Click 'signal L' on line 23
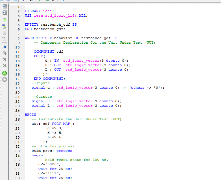The image size is (221, 180). point(41,106)
